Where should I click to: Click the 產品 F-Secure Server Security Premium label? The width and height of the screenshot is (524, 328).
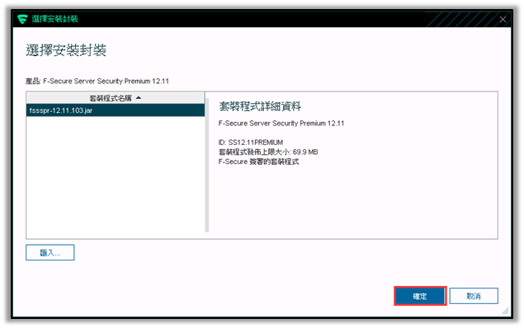click(97, 81)
